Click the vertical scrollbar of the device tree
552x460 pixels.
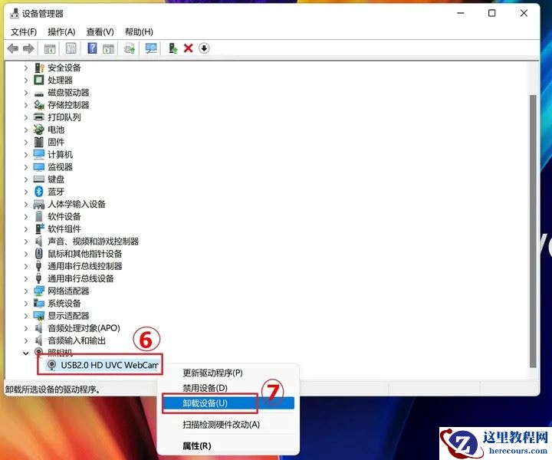click(533, 232)
